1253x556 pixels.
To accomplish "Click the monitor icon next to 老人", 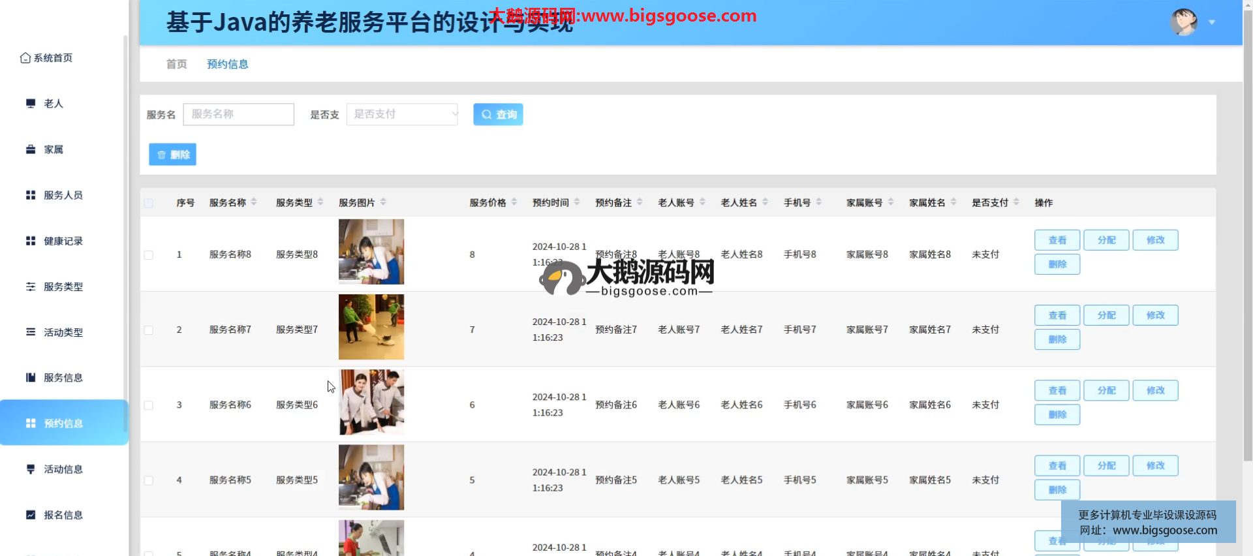I will click(31, 104).
